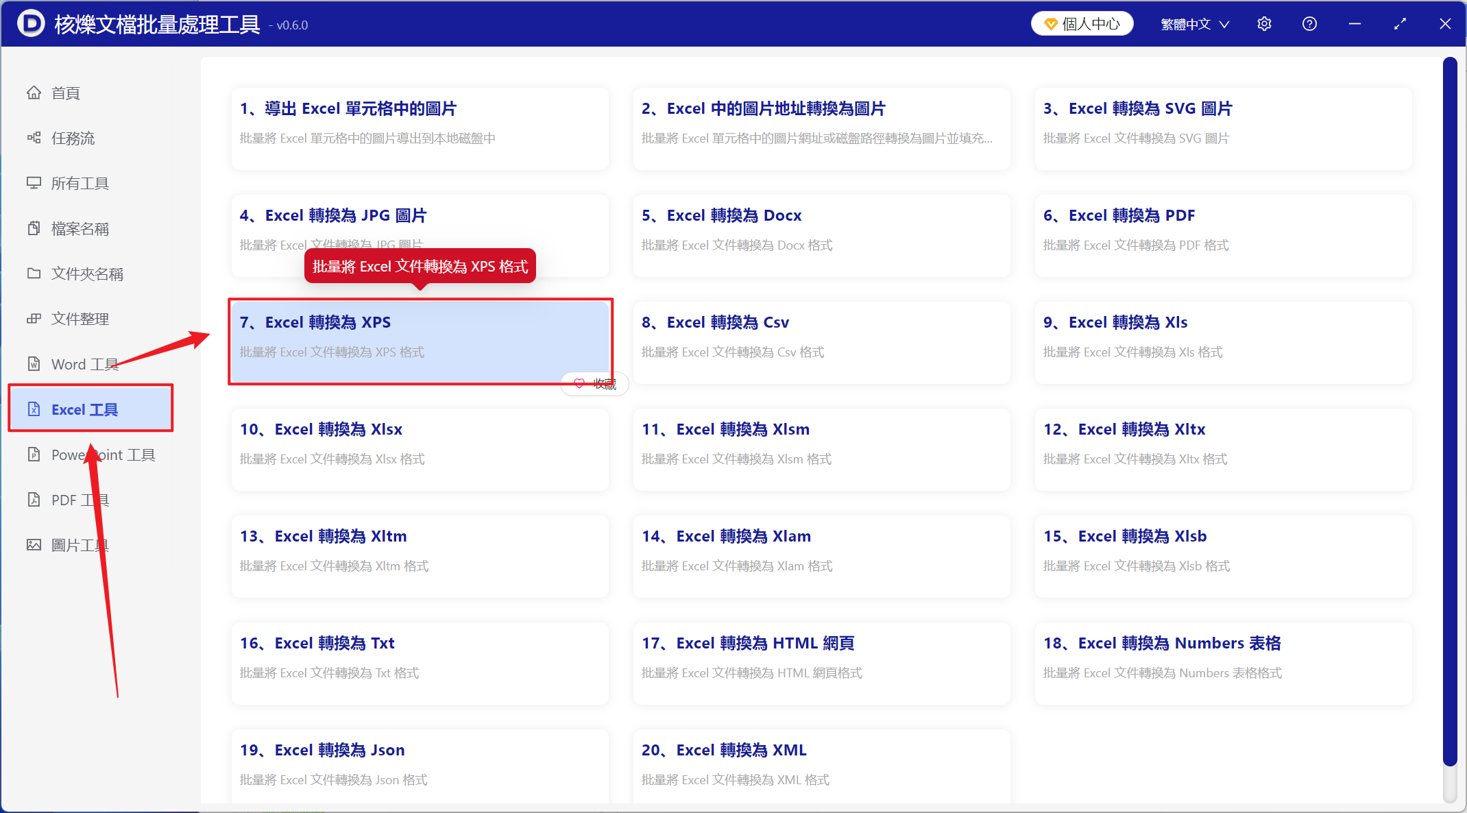Open Excel 轉換為 Xlsb tool
Screen dimensions: 1467x813
pyautogui.click(x=1223, y=556)
